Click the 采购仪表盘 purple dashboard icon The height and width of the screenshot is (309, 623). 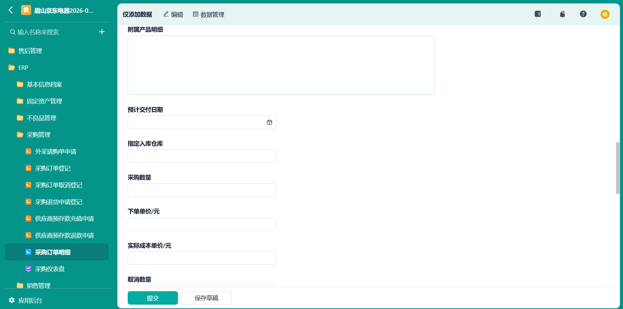tap(28, 269)
